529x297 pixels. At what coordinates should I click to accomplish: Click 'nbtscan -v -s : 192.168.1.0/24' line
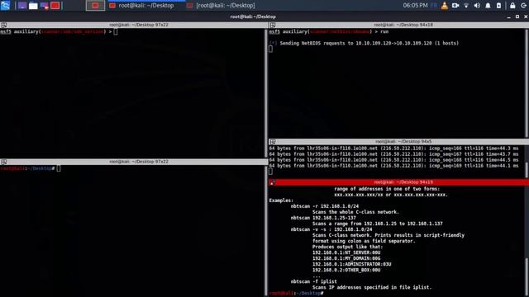pyautogui.click(x=331, y=229)
